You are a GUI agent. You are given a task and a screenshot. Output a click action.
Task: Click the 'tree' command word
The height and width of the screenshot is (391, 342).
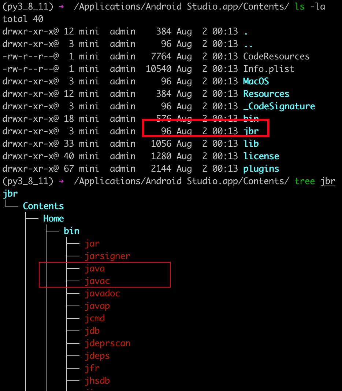coord(305,181)
